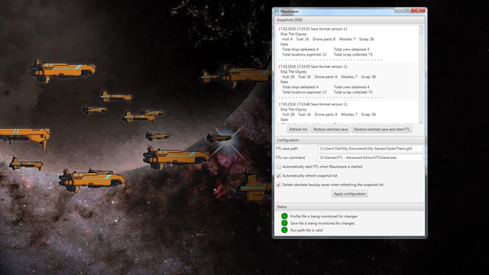
Task: Collapse the Status section header
Action: tap(349, 206)
